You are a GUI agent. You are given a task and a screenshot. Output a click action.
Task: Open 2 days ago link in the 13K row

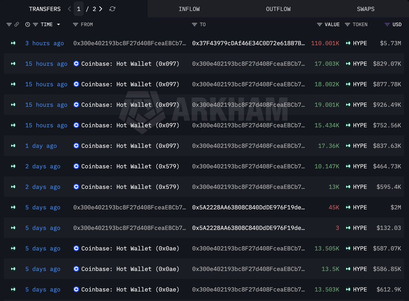point(43,187)
